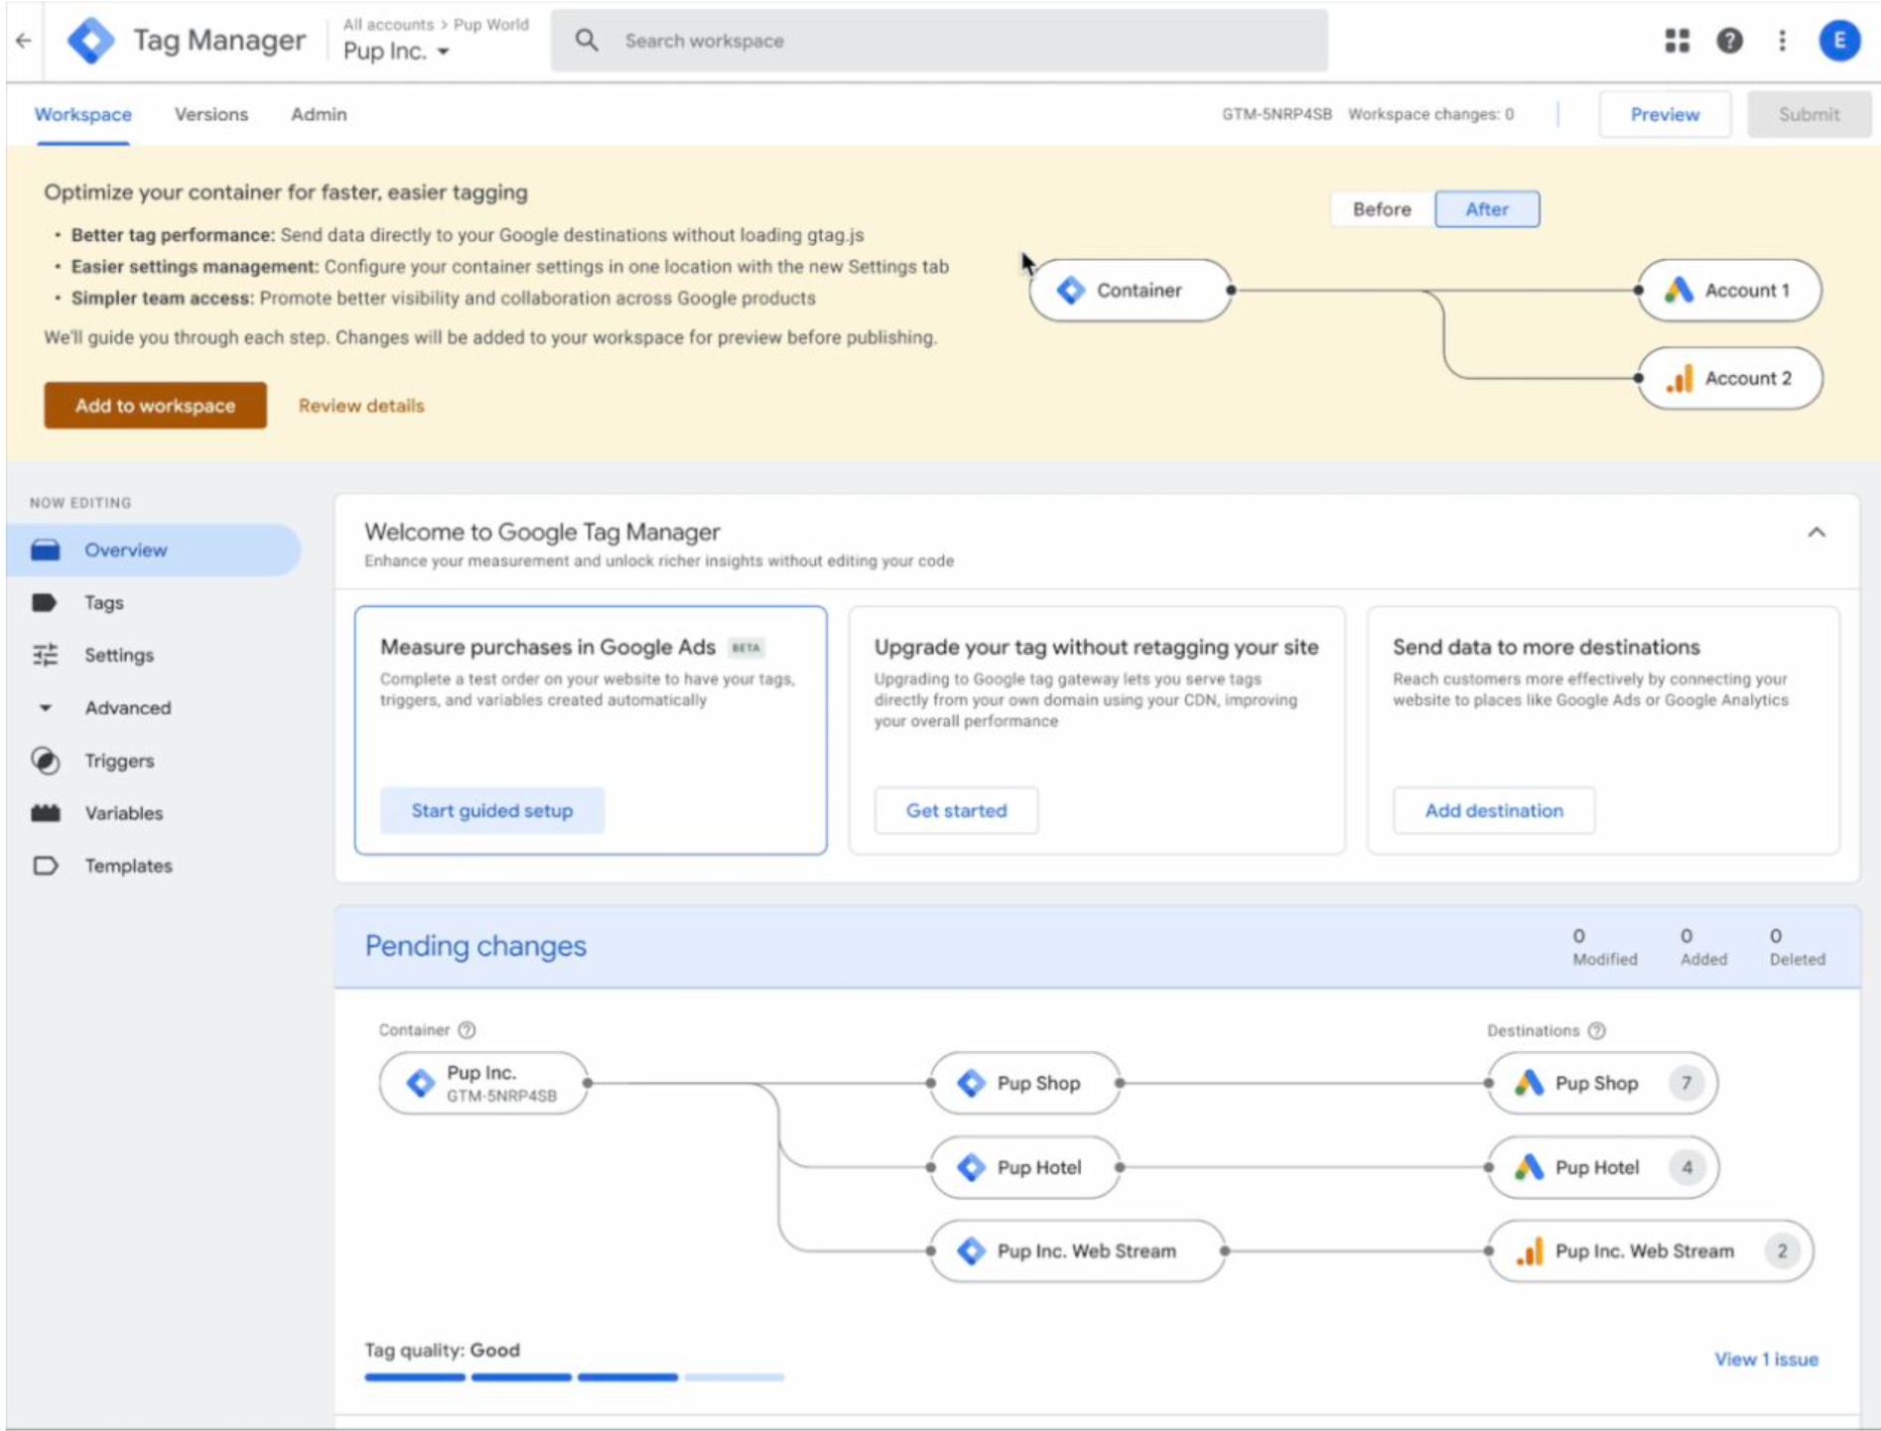1881x1431 pixels.
Task: Click the Add destination button
Action: [1494, 811]
